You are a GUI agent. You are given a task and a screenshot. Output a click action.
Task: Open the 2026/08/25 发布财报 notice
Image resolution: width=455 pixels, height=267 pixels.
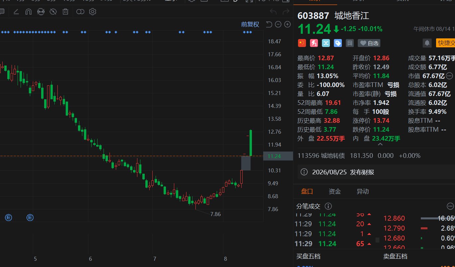point(343,172)
